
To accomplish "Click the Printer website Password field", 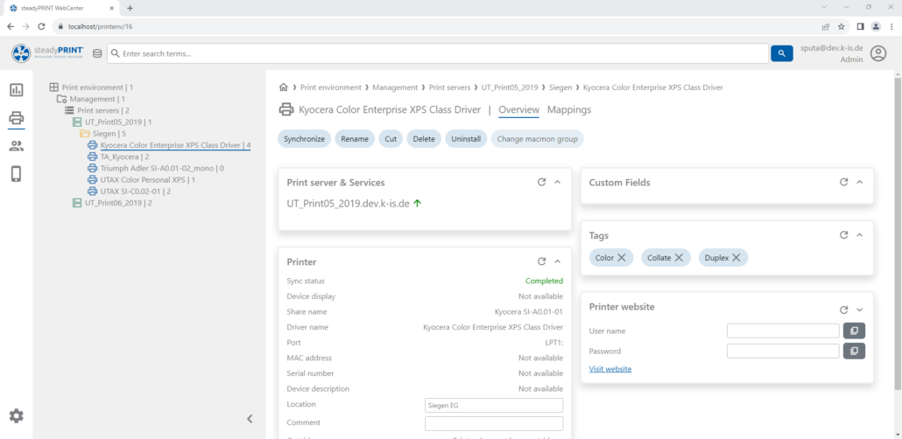I will click(783, 351).
